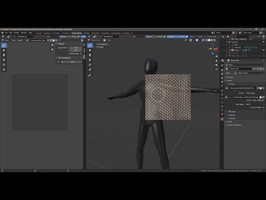Open the Texture properties tab icon
This screenshot has height=200, width=266.
[222, 119]
